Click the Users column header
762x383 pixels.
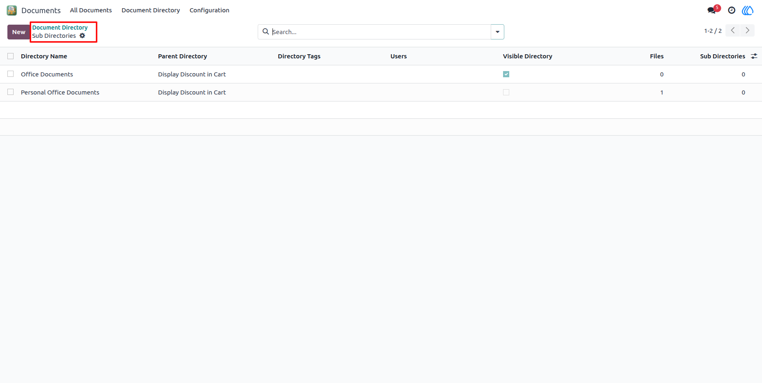point(399,56)
